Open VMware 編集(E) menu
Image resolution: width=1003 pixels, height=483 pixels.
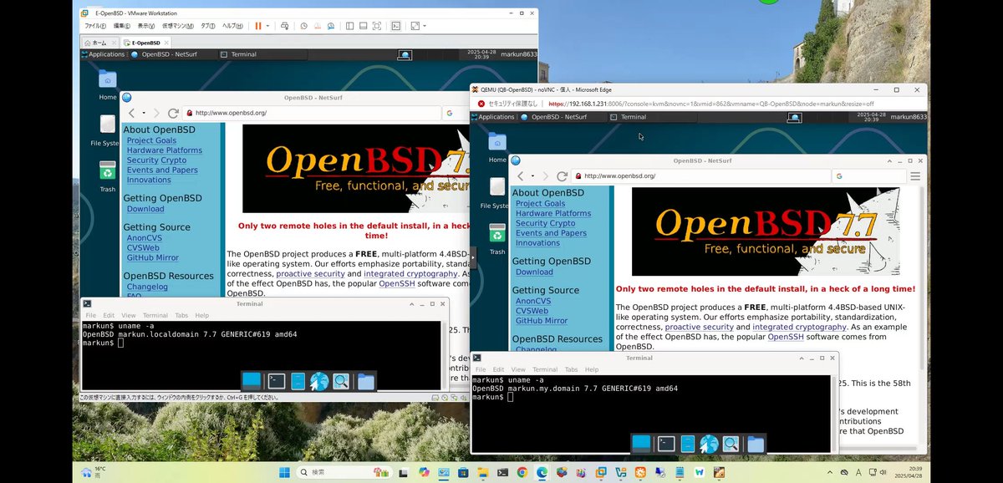(122, 26)
